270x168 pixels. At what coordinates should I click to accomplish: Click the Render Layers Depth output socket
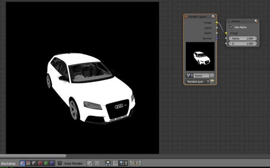coord(217,33)
